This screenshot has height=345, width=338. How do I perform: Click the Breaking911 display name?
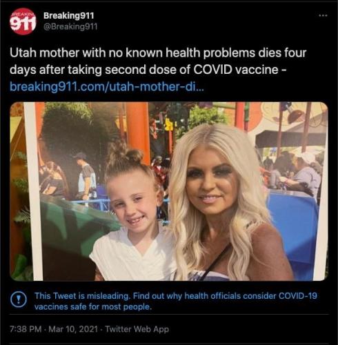(69, 16)
